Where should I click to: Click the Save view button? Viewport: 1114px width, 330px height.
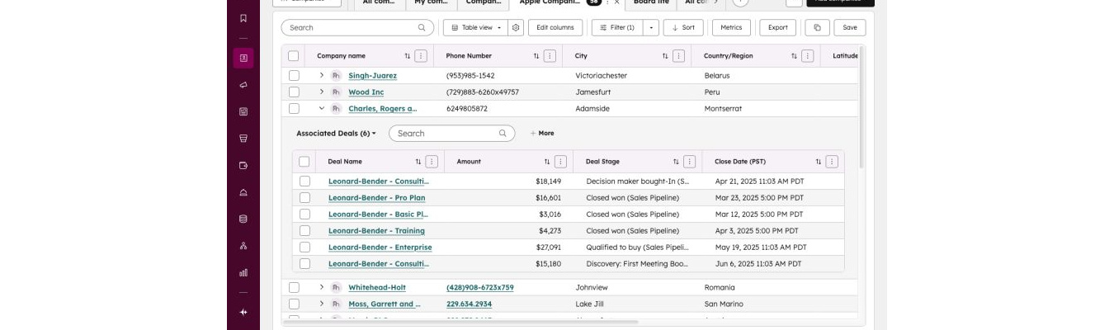coord(850,27)
